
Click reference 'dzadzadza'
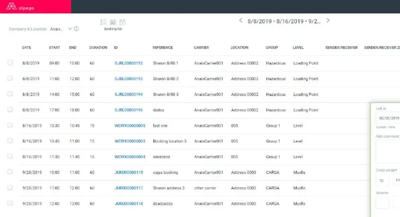(163, 204)
